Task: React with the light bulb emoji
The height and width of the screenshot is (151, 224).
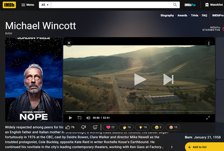Action: pos(142,127)
